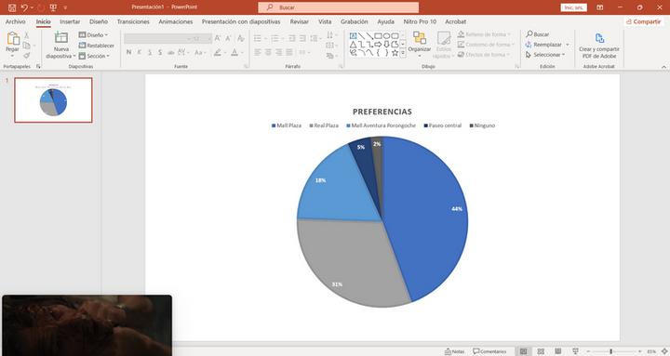The width and height of the screenshot is (670, 356).
Task: Click the Save icon in the title bar
Action: click(x=12, y=7)
